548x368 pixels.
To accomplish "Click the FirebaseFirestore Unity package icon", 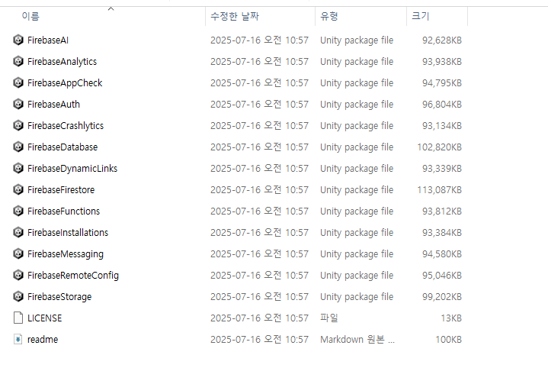I will (18, 189).
